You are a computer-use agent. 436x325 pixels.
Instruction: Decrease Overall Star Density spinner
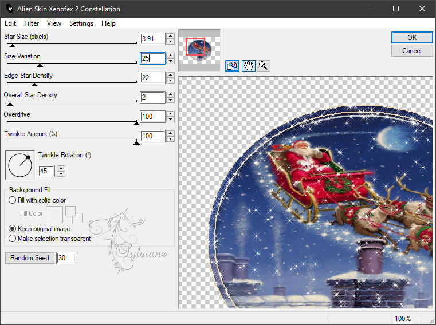click(x=171, y=100)
